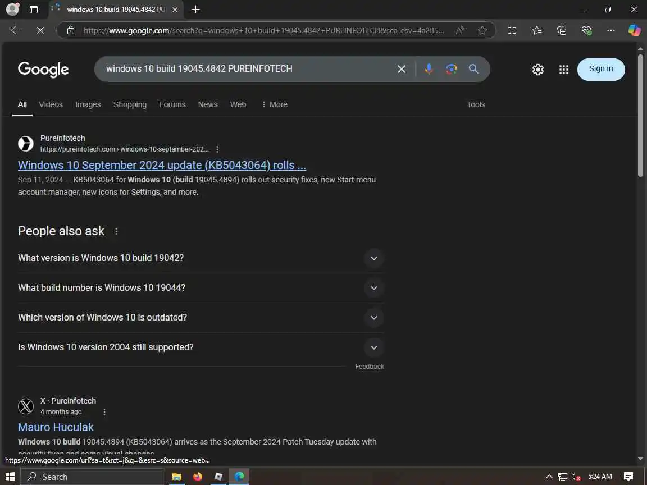Select Microsoft Edge on taskbar
This screenshot has width=647, height=485.
pyautogui.click(x=239, y=477)
